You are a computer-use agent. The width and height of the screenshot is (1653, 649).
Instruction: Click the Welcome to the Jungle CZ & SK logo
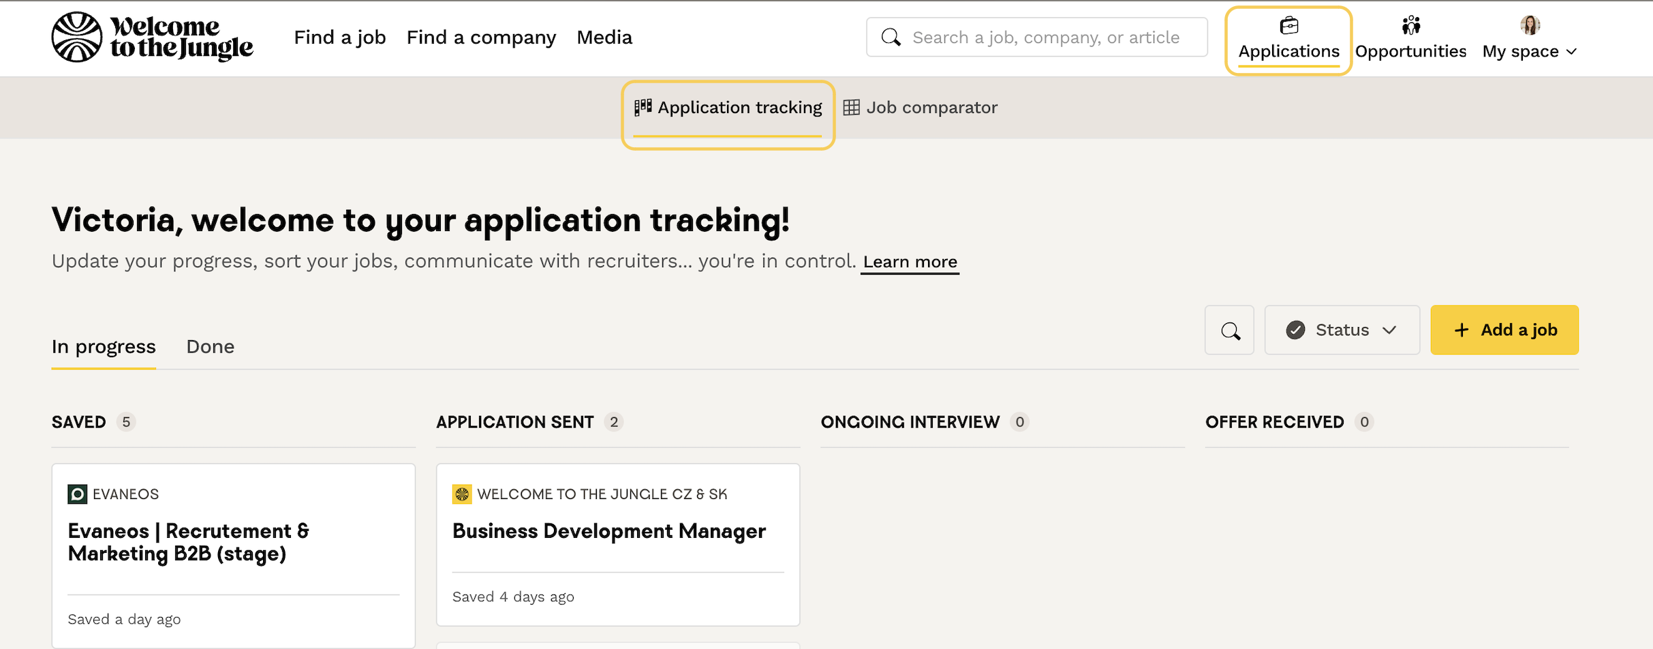pyautogui.click(x=462, y=494)
